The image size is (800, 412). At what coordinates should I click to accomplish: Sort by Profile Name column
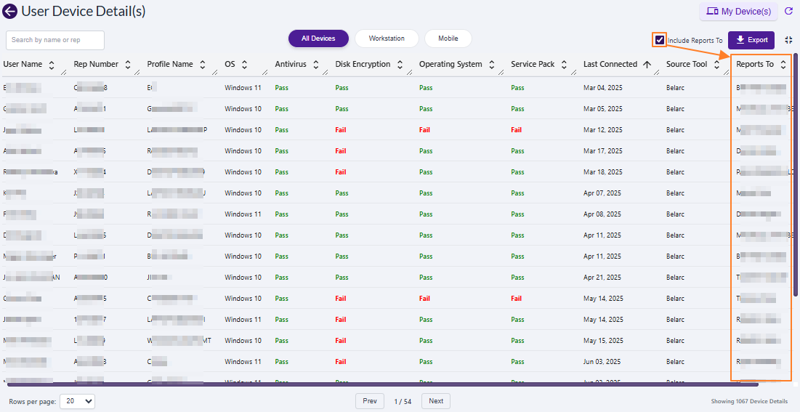tap(202, 65)
